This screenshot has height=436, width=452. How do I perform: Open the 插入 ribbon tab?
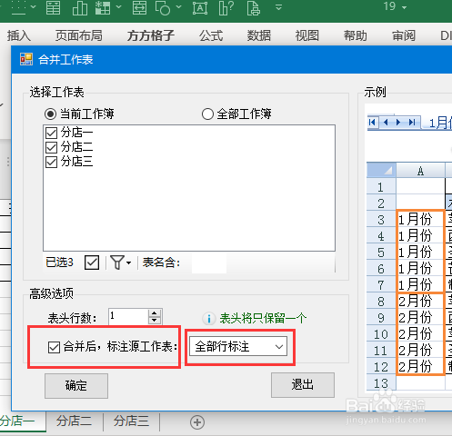pyautogui.click(x=19, y=35)
